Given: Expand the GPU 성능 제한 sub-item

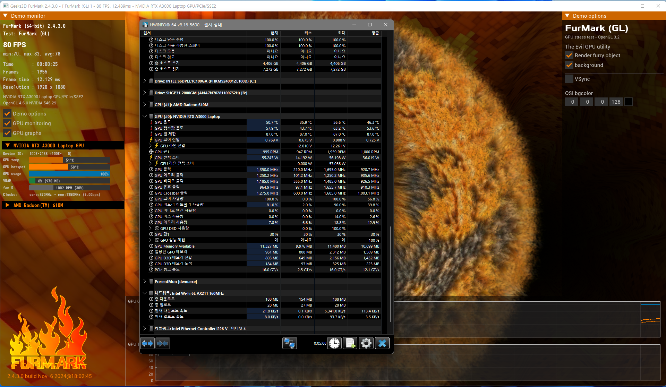Looking at the screenshot, I should point(150,240).
